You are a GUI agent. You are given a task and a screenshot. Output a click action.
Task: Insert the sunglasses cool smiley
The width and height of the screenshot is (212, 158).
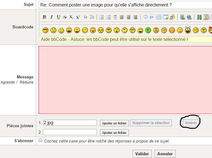pyautogui.click(x=46, y=30)
